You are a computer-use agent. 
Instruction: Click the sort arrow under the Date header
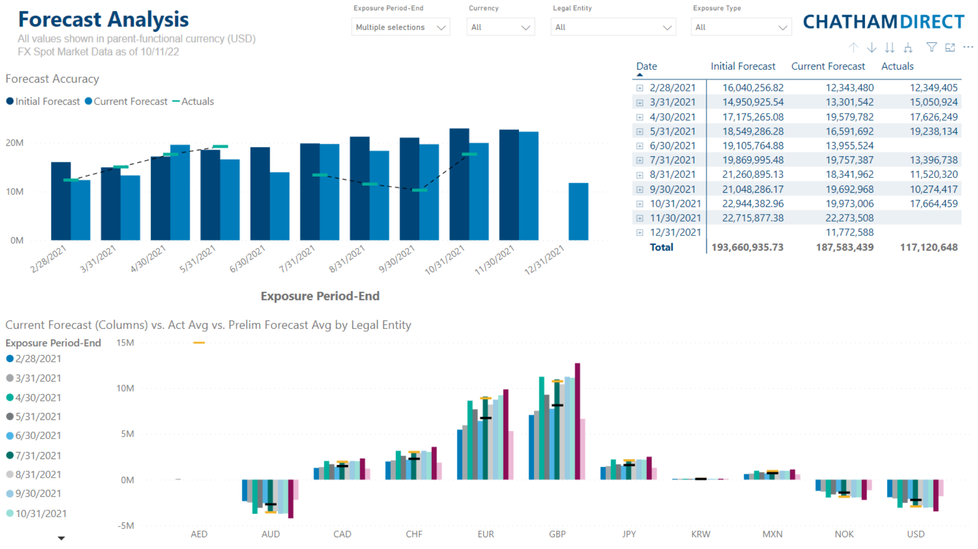click(x=639, y=75)
